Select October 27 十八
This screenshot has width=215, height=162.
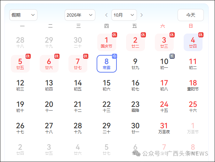(49, 128)
